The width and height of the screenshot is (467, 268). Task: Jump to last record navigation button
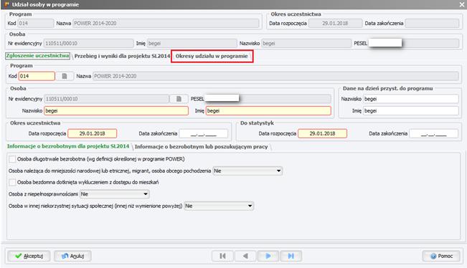pyautogui.click(x=291, y=256)
